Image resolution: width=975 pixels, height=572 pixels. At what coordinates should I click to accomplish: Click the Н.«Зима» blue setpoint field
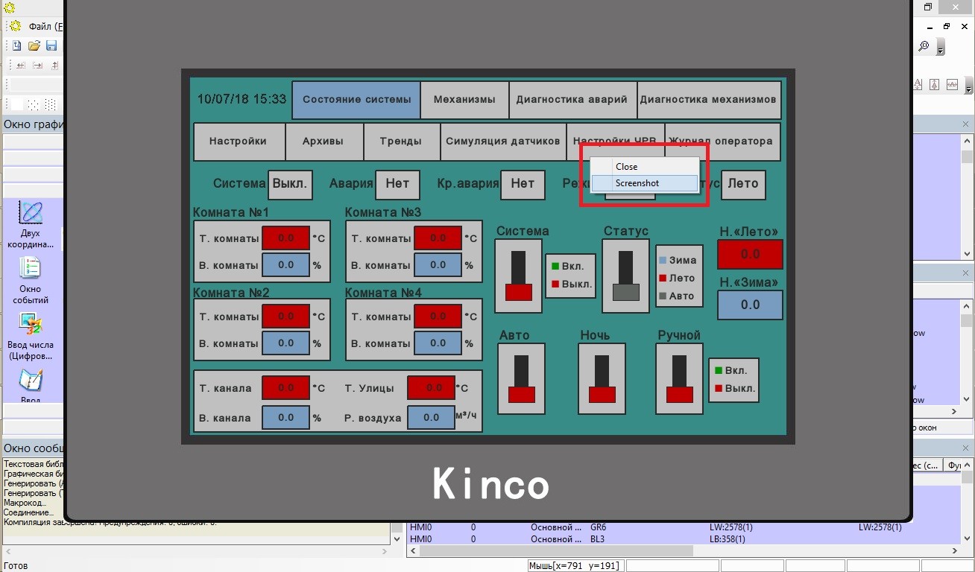click(750, 305)
